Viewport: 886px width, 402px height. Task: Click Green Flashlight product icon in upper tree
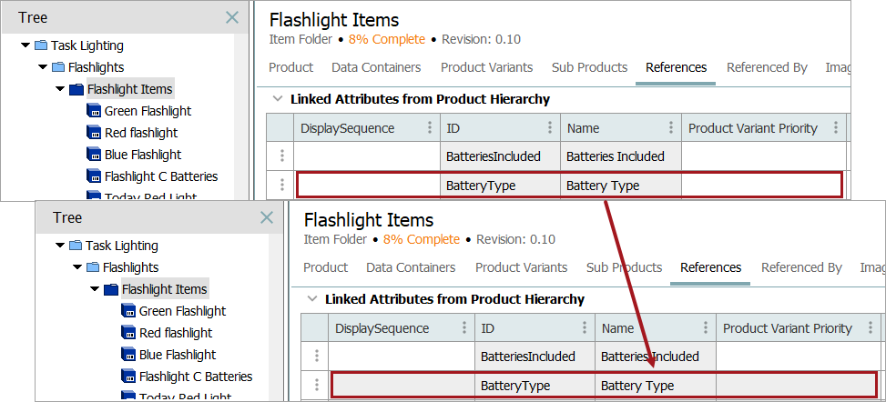(93, 111)
